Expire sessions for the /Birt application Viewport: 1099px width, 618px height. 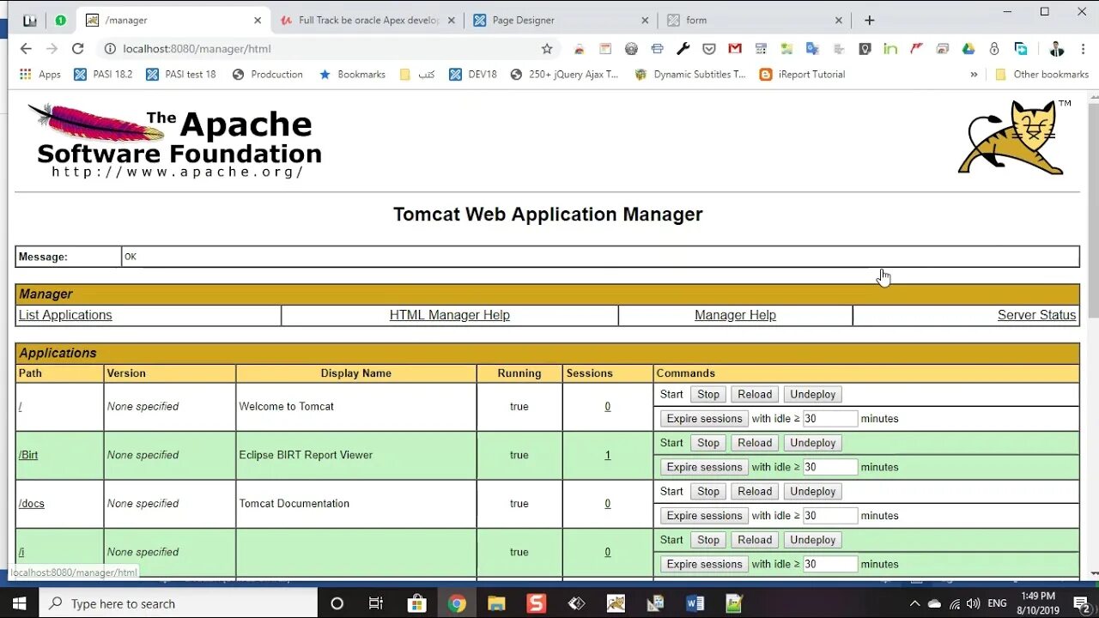[x=704, y=468]
